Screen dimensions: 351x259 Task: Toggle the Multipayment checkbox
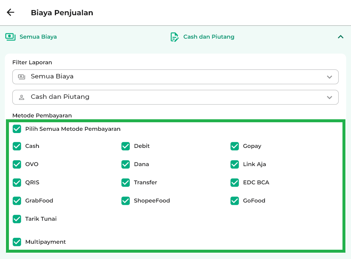17,242
